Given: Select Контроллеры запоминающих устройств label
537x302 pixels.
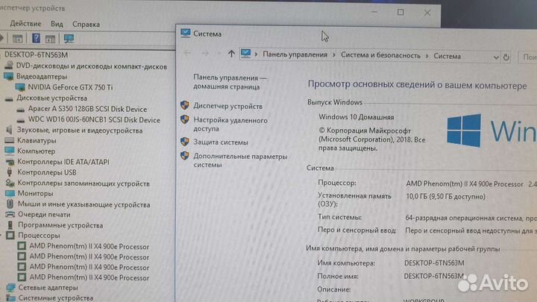Looking at the screenshot, I should 84,183.
